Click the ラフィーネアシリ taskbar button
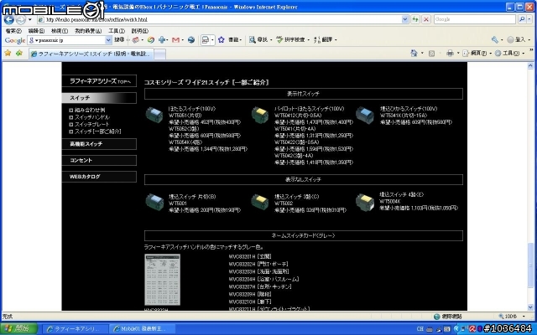537x335 pixels. pyautogui.click(x=76, y=329)
